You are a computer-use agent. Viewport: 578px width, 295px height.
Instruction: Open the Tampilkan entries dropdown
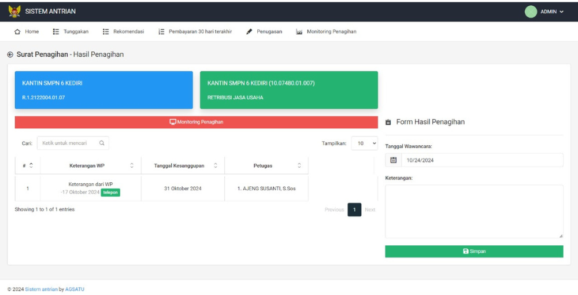click(365, 143)
